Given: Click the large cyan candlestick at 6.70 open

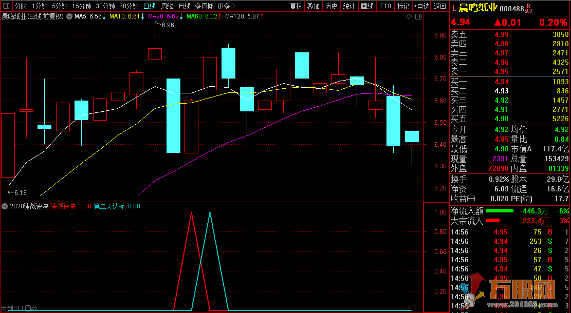Looking at the screenshot, I should coord(173,115).
